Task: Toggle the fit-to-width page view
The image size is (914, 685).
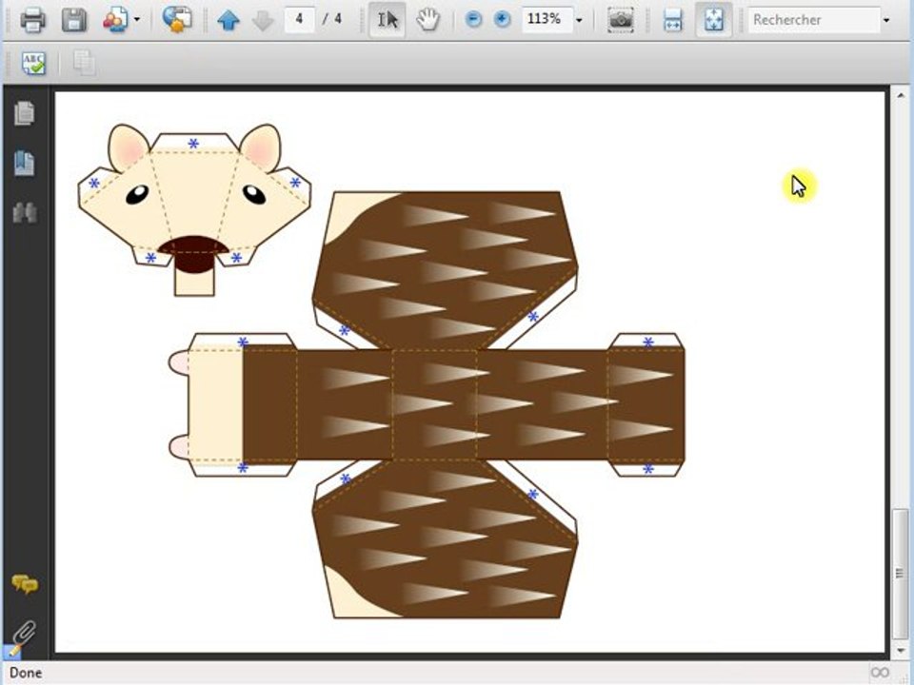Action: [x=673, y=19]
